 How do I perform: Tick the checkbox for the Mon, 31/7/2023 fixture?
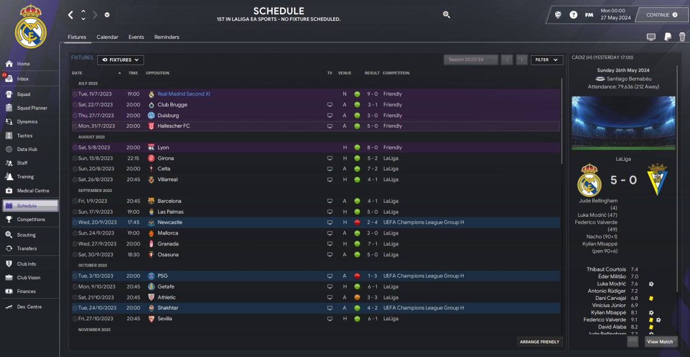click(x=75, y=126)
